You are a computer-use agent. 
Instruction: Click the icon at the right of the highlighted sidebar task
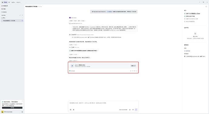(22, 21)
